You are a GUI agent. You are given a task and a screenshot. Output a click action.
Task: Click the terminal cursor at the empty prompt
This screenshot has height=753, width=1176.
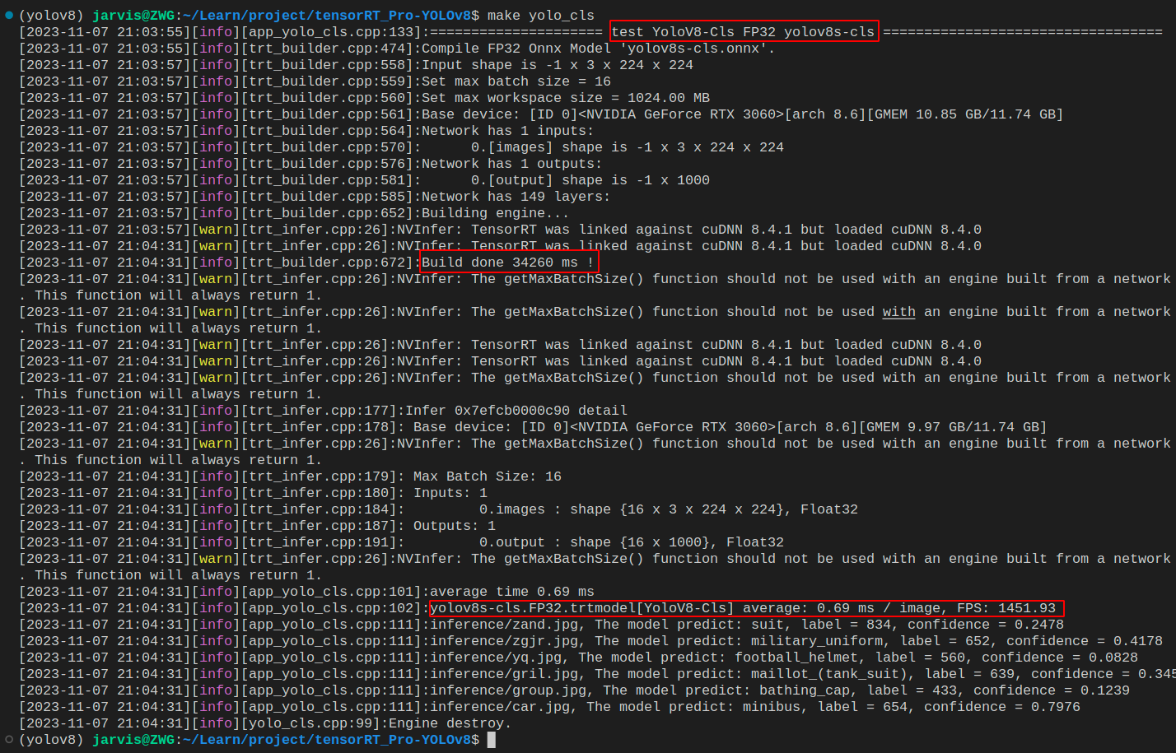click(492, 740)
